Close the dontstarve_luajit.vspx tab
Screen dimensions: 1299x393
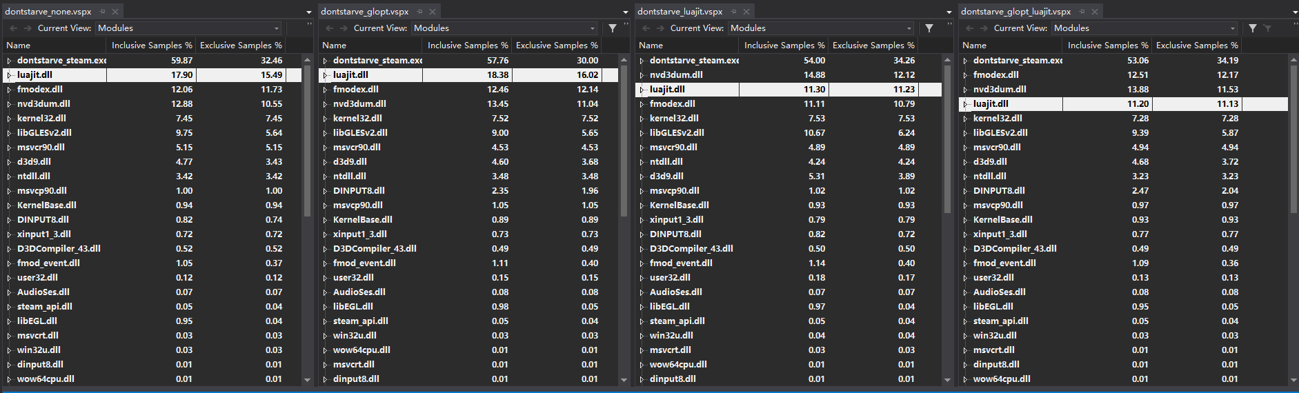pos(746,12)
